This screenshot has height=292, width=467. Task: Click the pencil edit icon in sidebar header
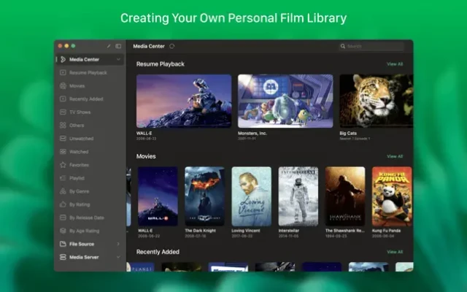tap(109, 46)
